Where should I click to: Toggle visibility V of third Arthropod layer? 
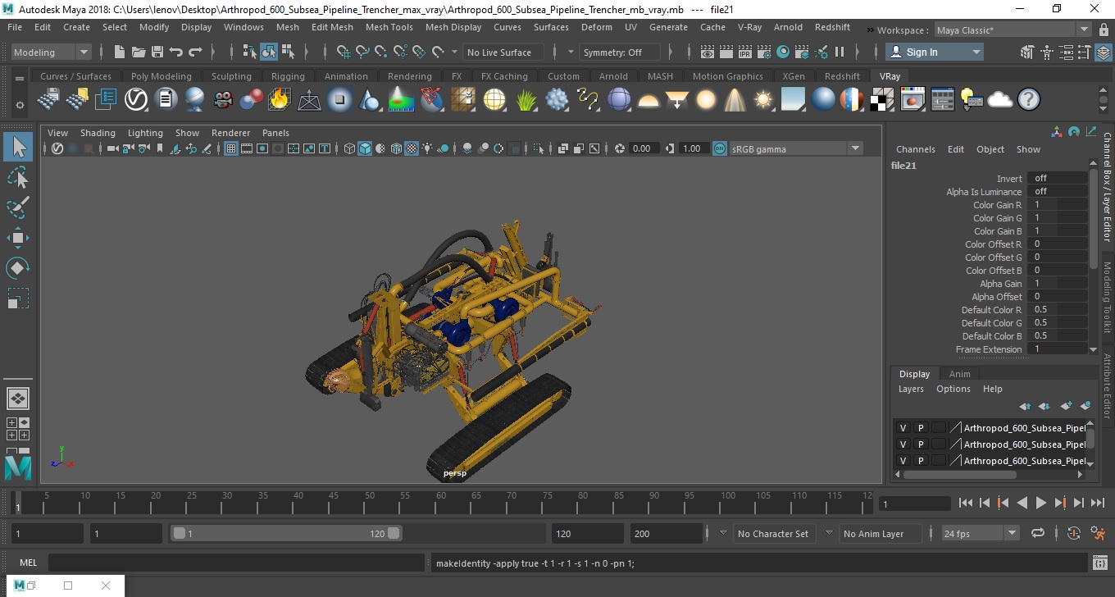coord(903,461)
